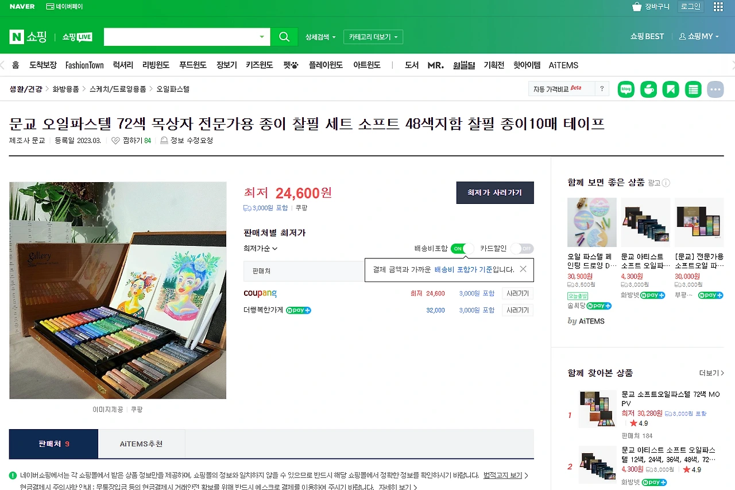Open the 카테고리 더보기 dropdown
Image resolution: width=735 pixels, height=490 pixels.
(373, 37)
